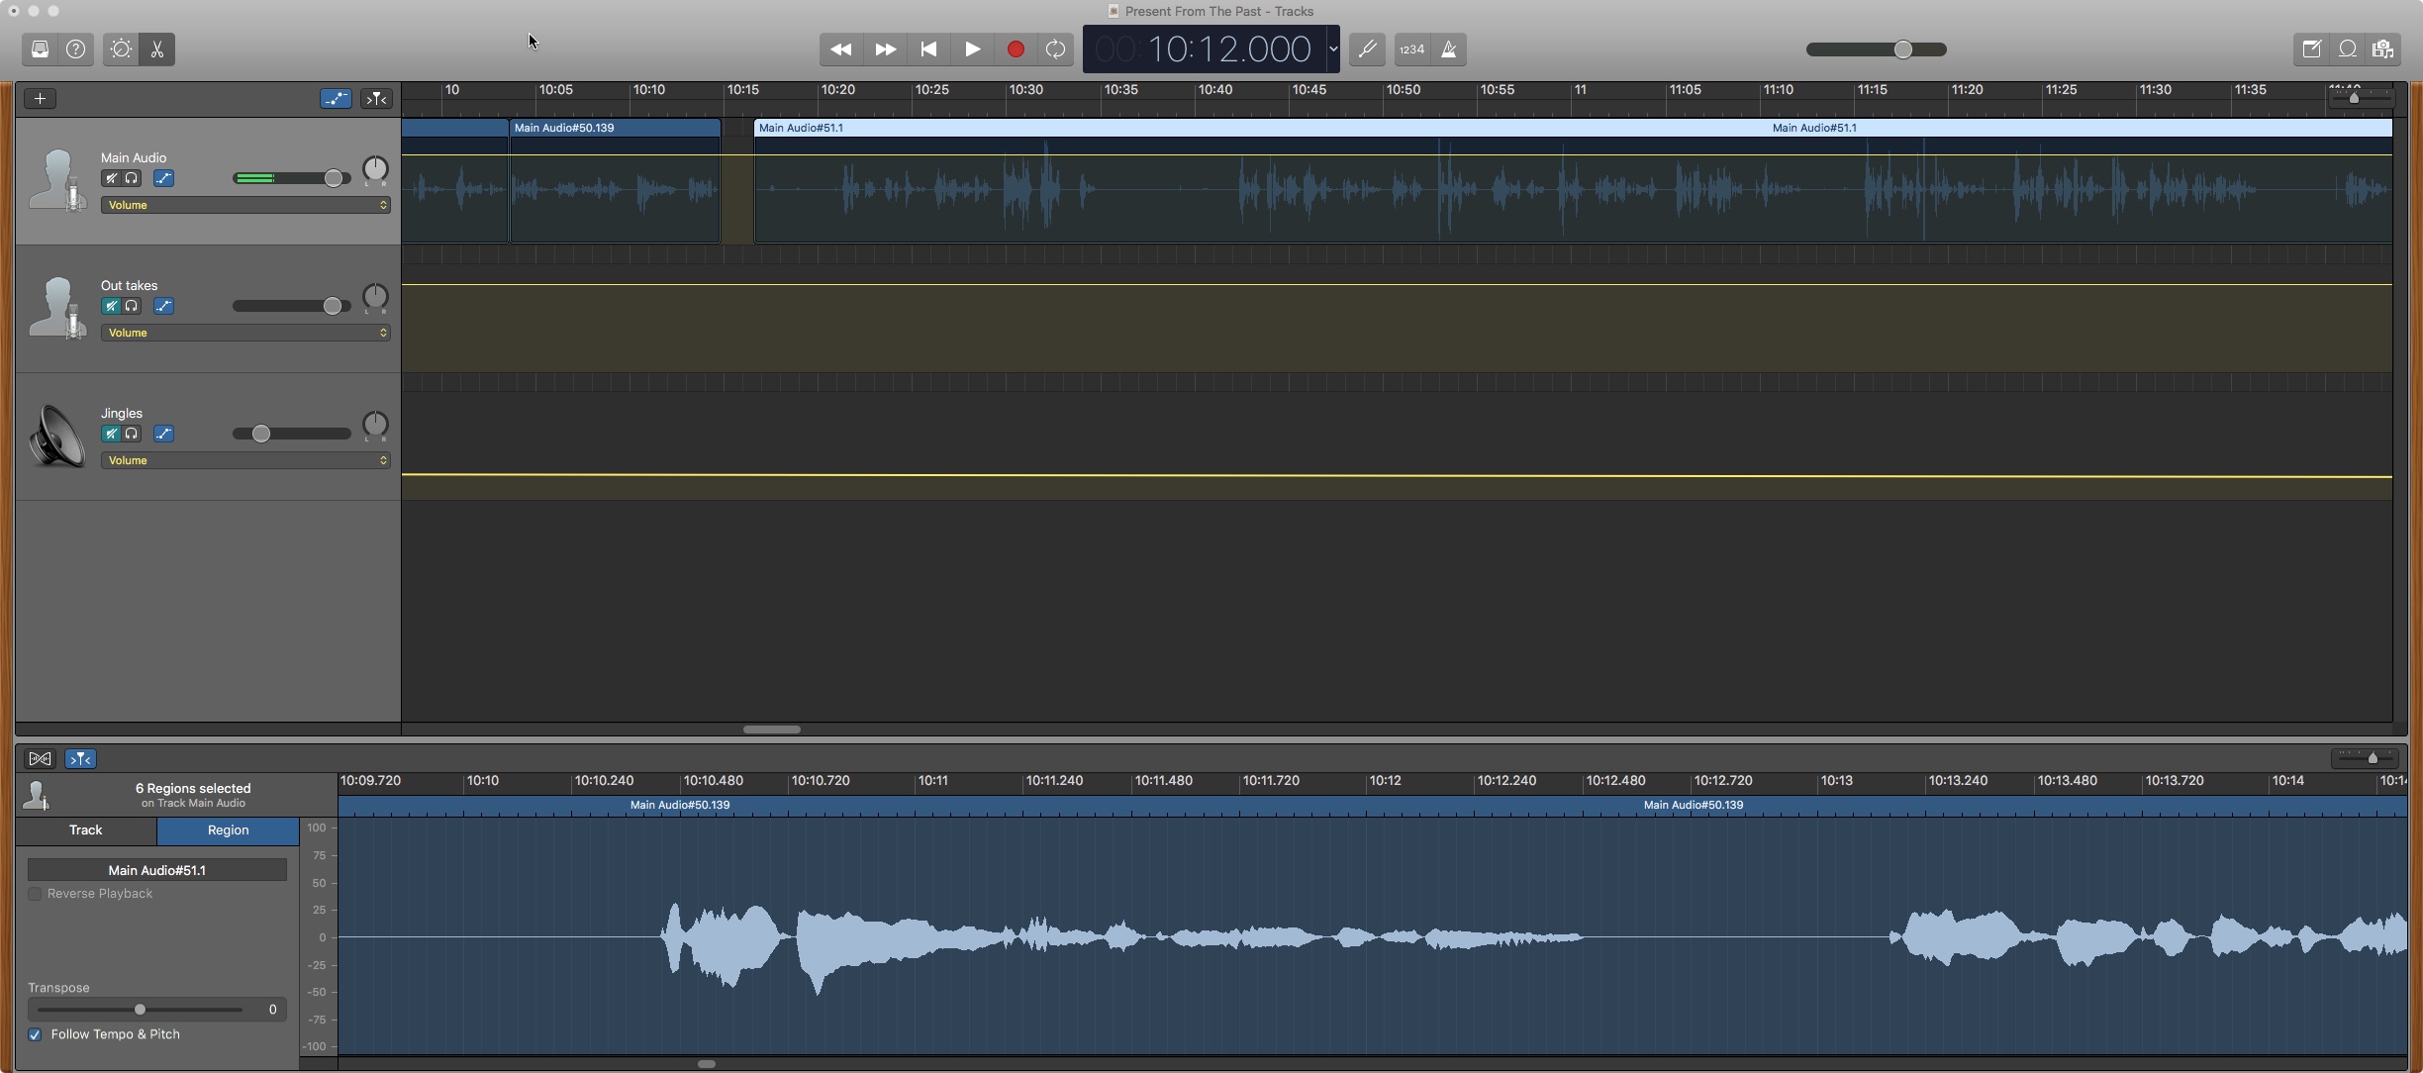2423x1073 pixels.
Task: Mute the Jingles track
Action: coord(111,434)
